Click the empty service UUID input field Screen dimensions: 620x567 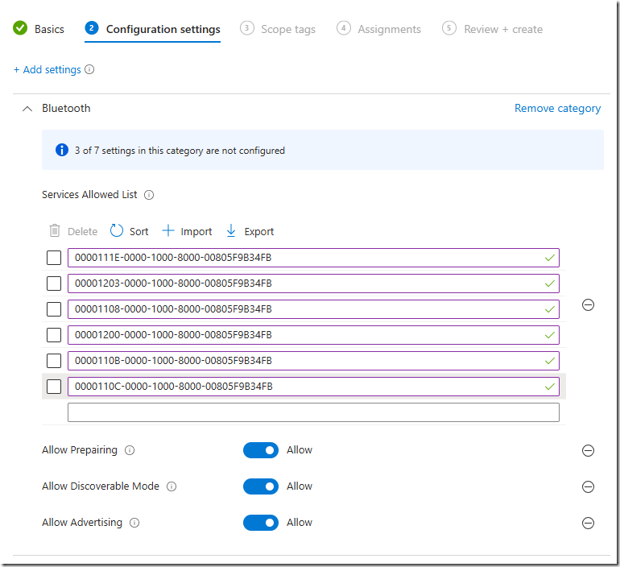point(313,412)
